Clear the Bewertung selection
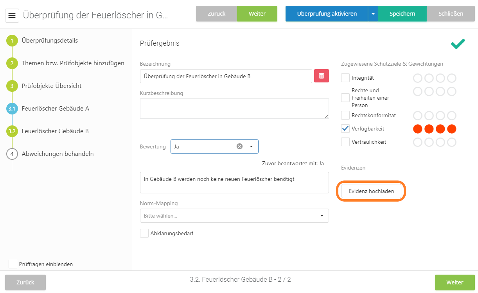Viewport: 478px width, 293px height. coord(239,146)
